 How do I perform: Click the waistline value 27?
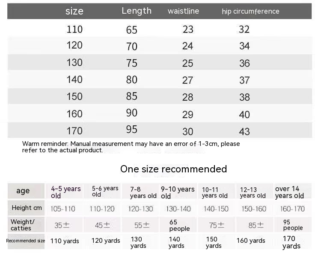pyautogui.click(x=188, y=80)
